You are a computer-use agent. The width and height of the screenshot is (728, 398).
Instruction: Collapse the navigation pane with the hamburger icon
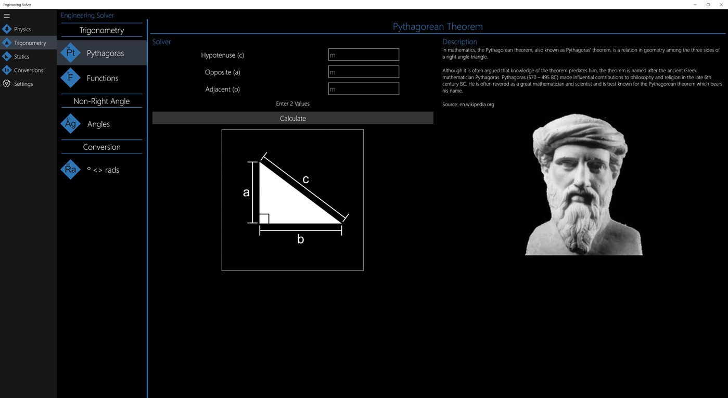[x=7, y=16]
